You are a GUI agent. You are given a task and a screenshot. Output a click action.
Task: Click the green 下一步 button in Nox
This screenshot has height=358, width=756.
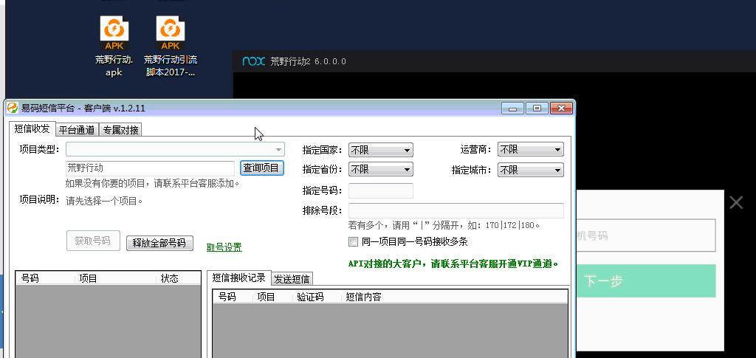point(646,281)
